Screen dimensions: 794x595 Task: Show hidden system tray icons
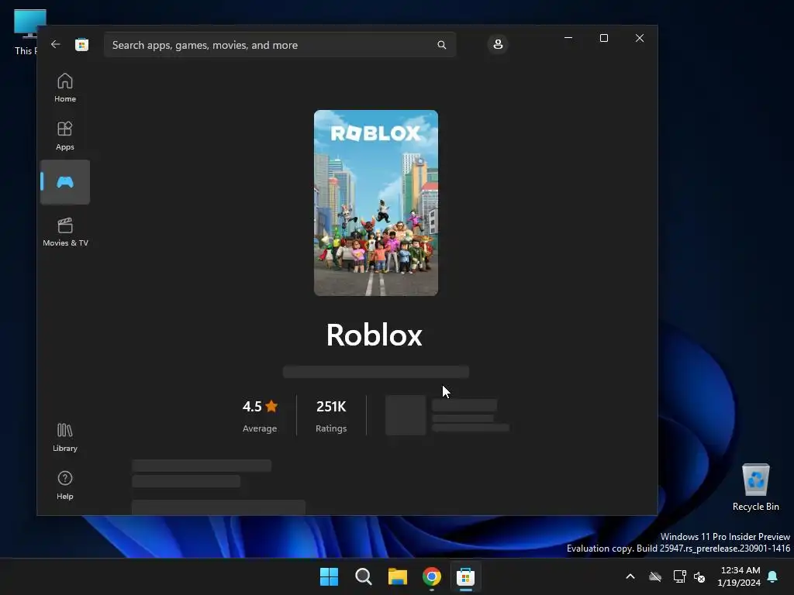tap(630, 576)
